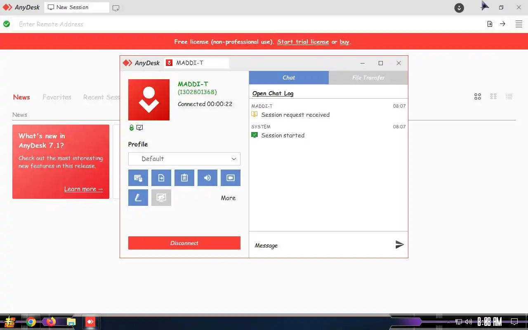Open the Profile dropdown set to Default
This screenshot has width=528, height=330.
point(184,159)
